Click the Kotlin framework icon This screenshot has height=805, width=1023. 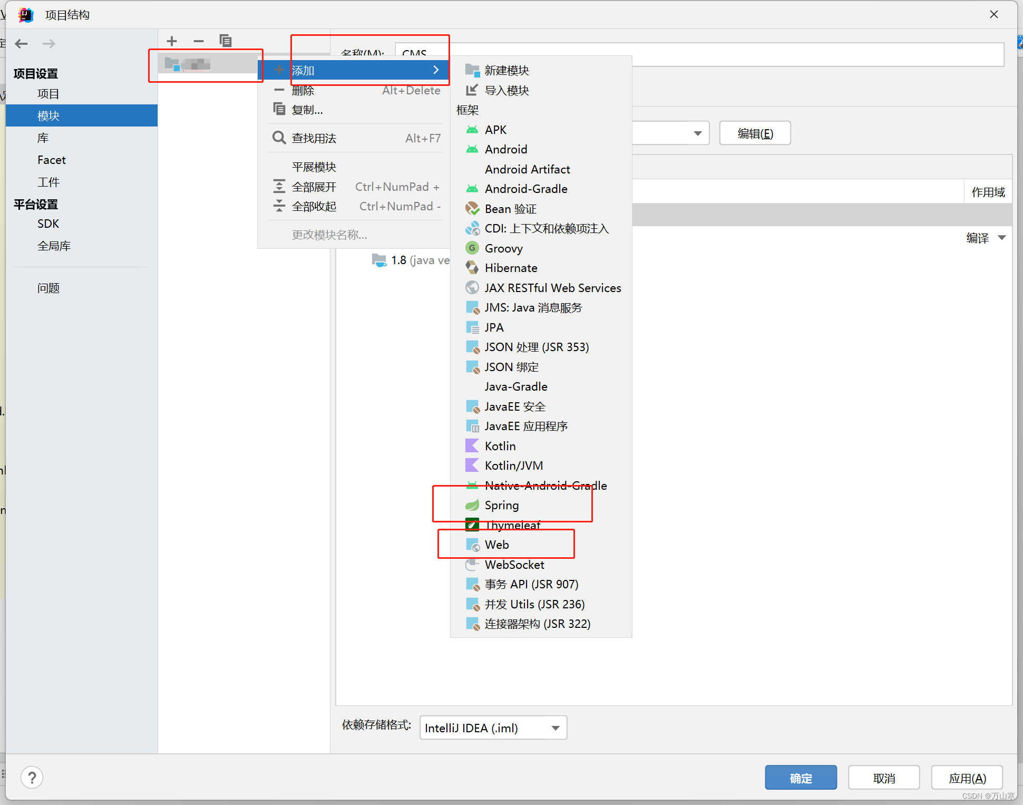tap(472, 445)
